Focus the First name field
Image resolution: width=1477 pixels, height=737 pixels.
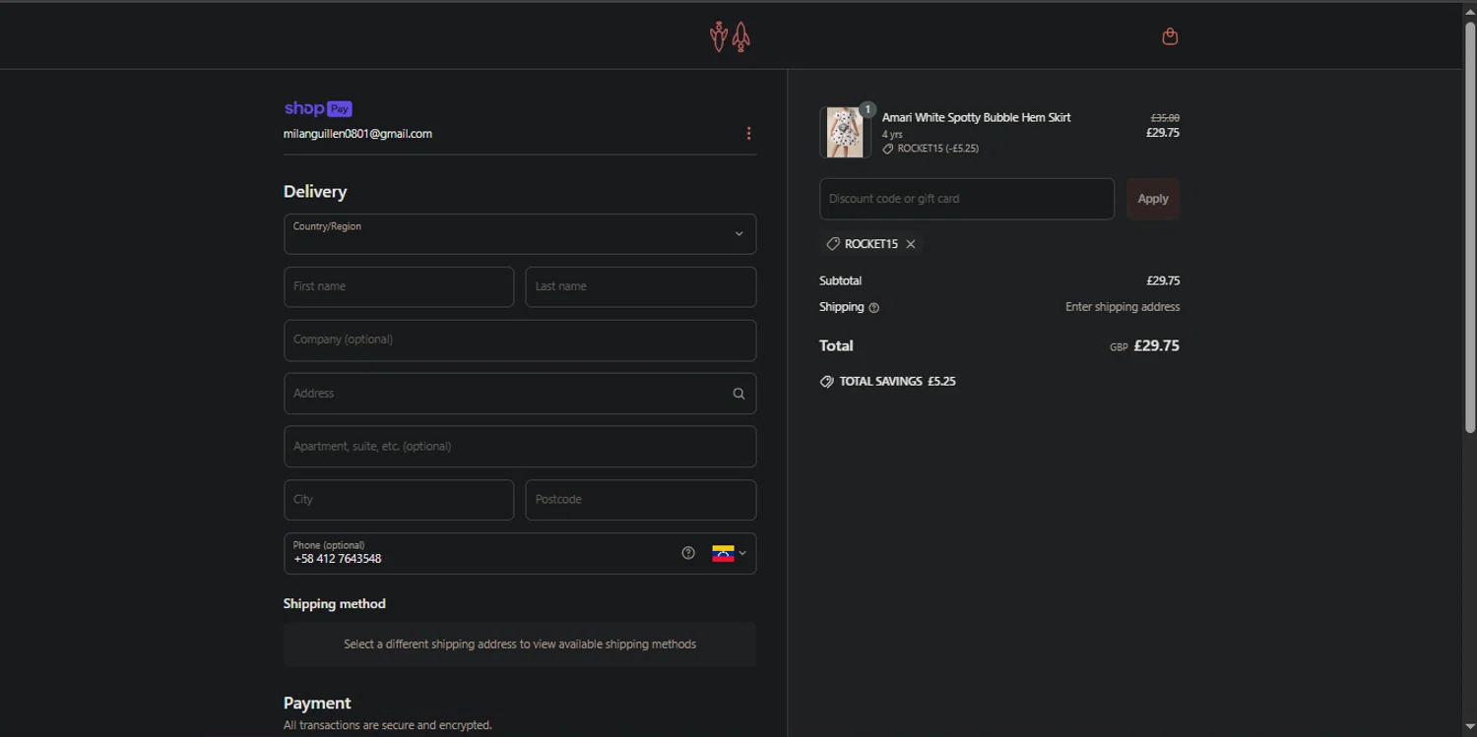click(399, 286)
